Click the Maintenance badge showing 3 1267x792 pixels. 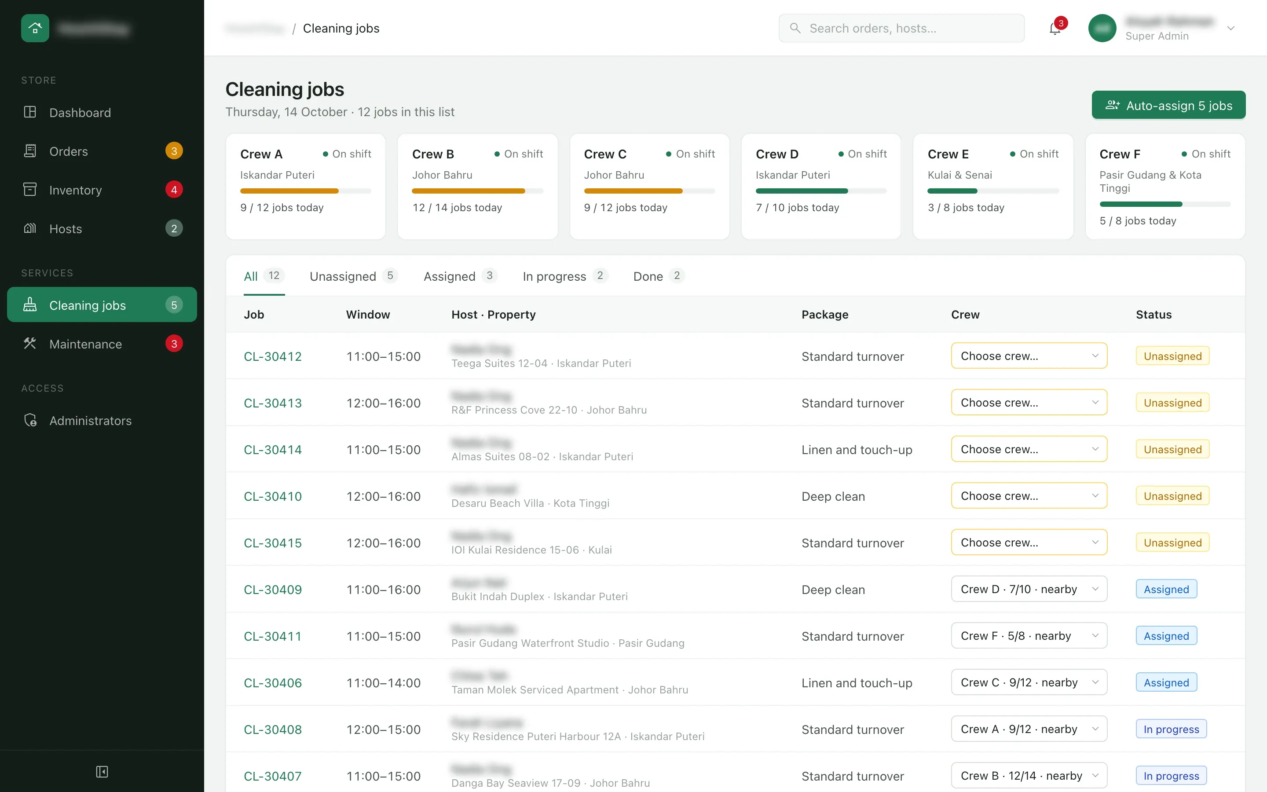coord(174,344)
